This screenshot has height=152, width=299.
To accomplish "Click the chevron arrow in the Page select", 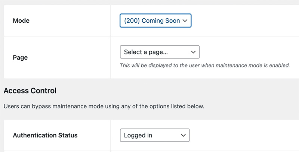I will [193, 52].
